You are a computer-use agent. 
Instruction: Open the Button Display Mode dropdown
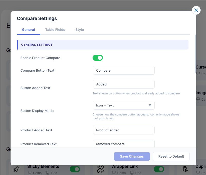123,105
